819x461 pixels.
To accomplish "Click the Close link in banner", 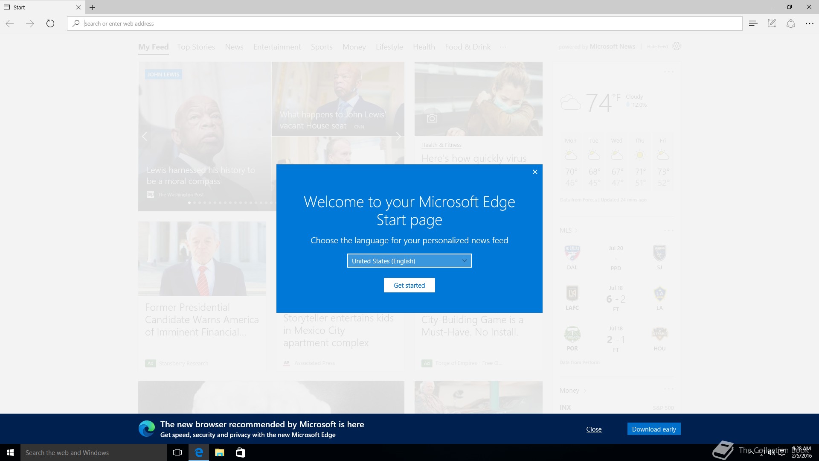I will [x=594, y=429].
